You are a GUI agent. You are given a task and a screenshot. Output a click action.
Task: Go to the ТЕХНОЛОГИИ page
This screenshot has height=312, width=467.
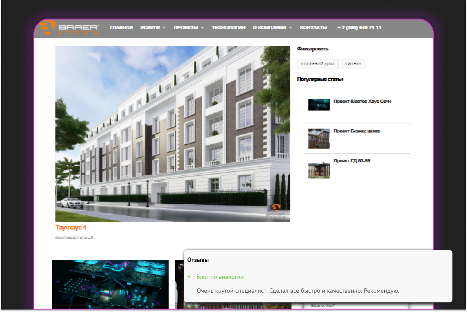tap(229, 28)
